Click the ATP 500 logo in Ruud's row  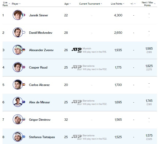76,67
